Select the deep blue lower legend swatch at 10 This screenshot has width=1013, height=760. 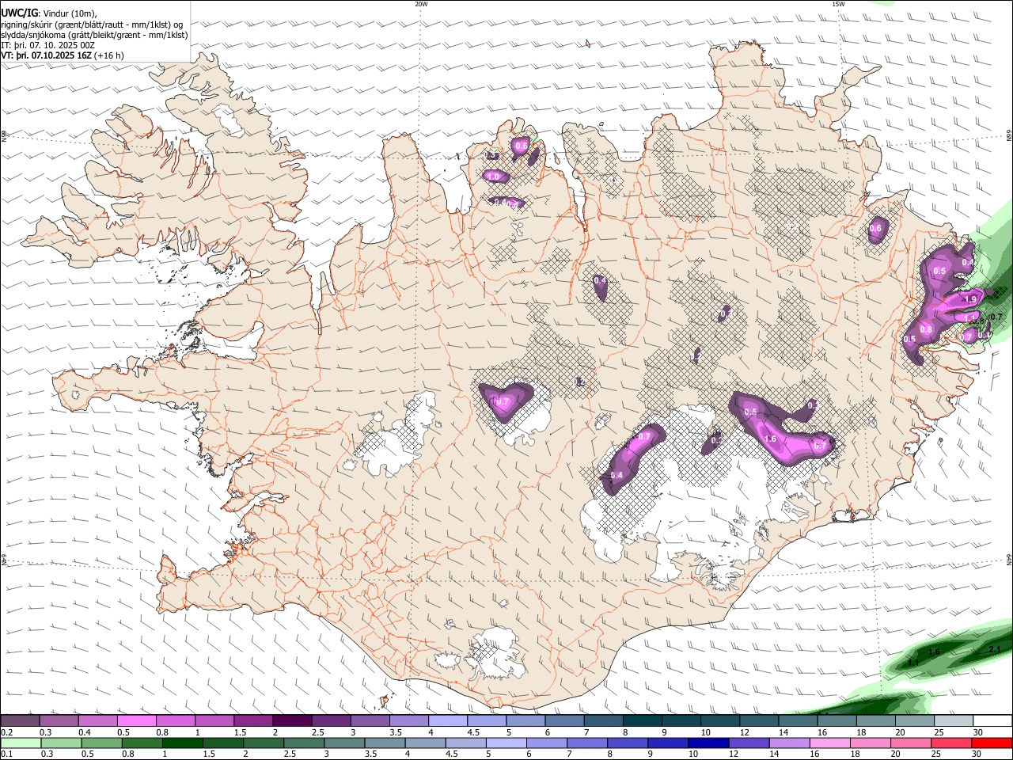tap(709, 743)
